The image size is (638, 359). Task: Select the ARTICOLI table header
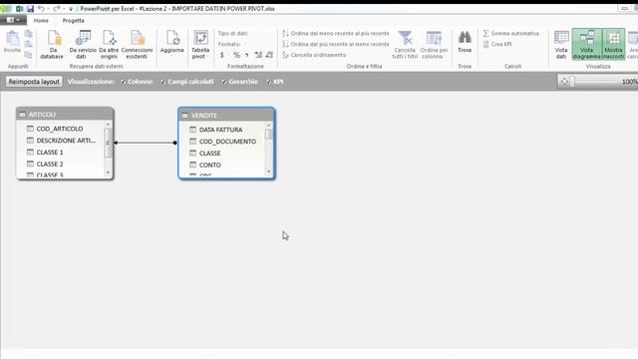coord(65,115)
